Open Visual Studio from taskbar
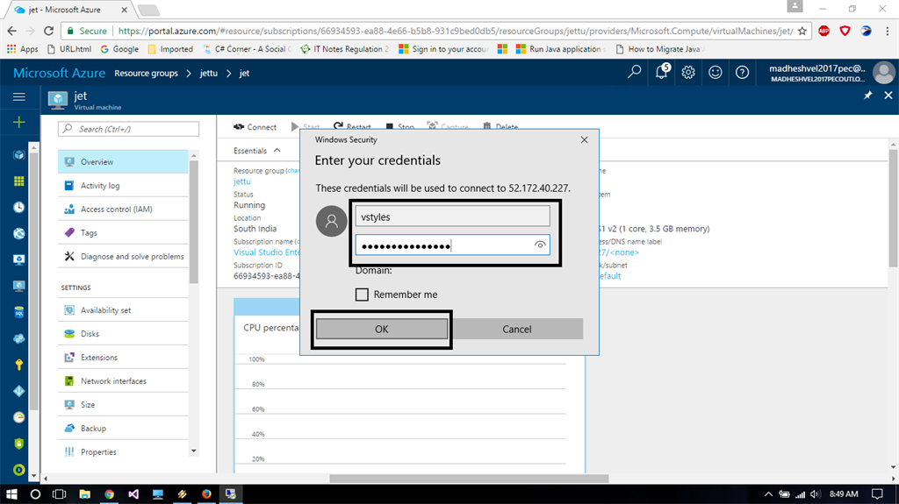The height and width of the screenshot is (504, 899). (133, 493)
